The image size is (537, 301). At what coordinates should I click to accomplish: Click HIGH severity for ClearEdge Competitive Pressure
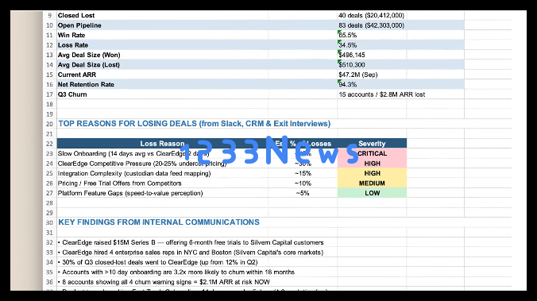(372, 164)
